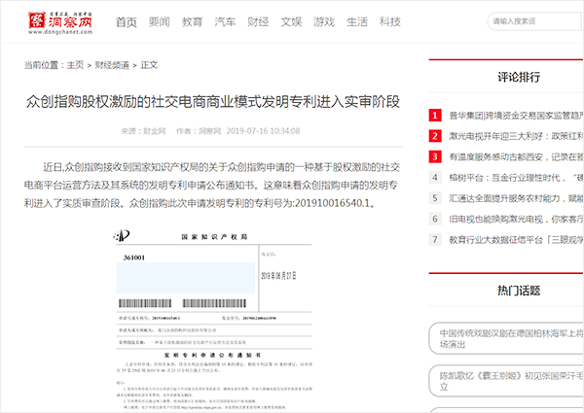This screenshot has width=584, height=413.
Task: Open the 生活 section
Action: [x=357, y=20]
